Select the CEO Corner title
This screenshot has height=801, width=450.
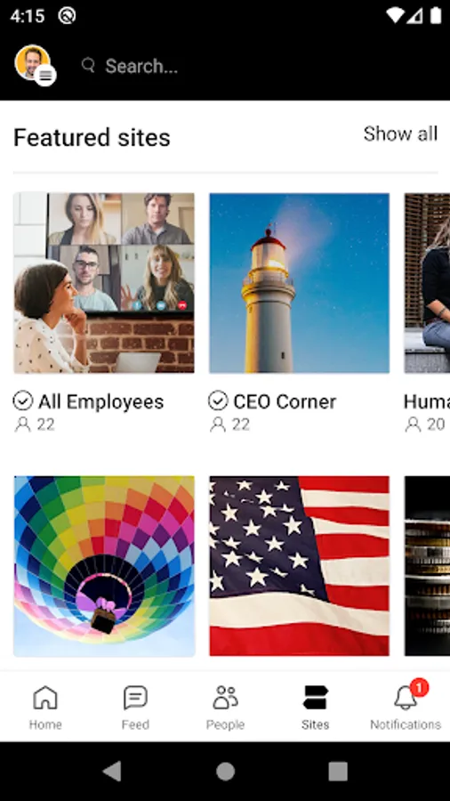(x=285, y=402)
